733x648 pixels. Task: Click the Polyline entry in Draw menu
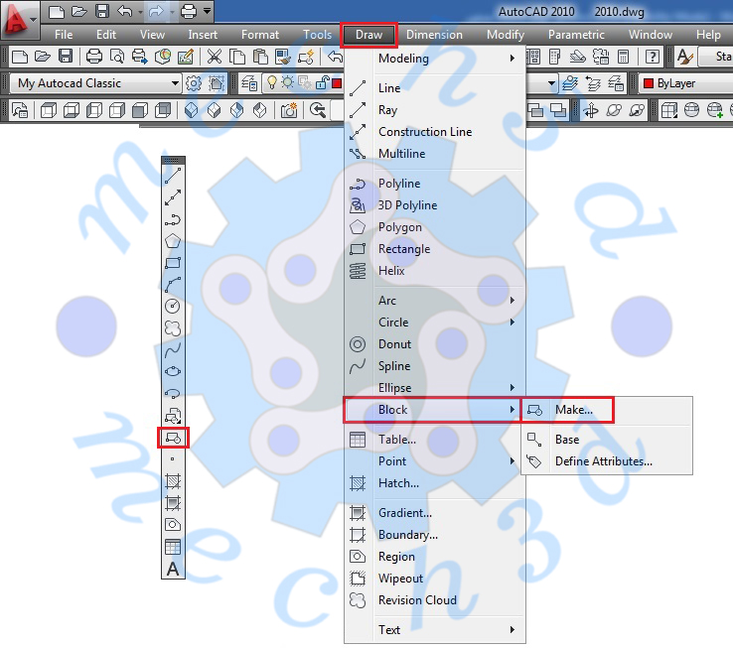click(x=398, y=184)
